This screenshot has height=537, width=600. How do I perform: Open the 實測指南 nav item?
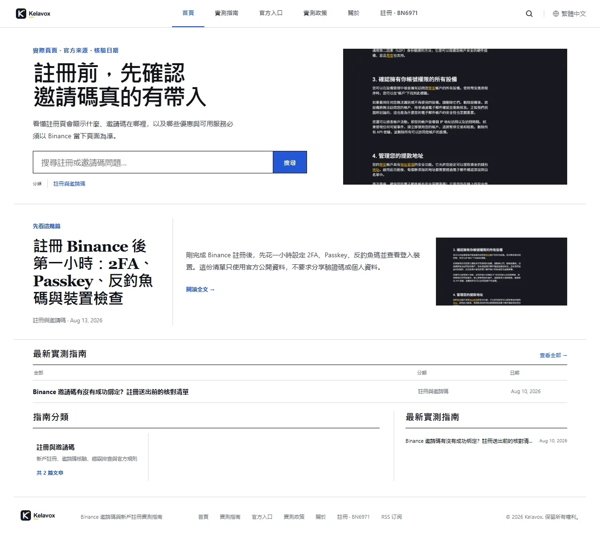pyautogui.click(x=226, y=13)
